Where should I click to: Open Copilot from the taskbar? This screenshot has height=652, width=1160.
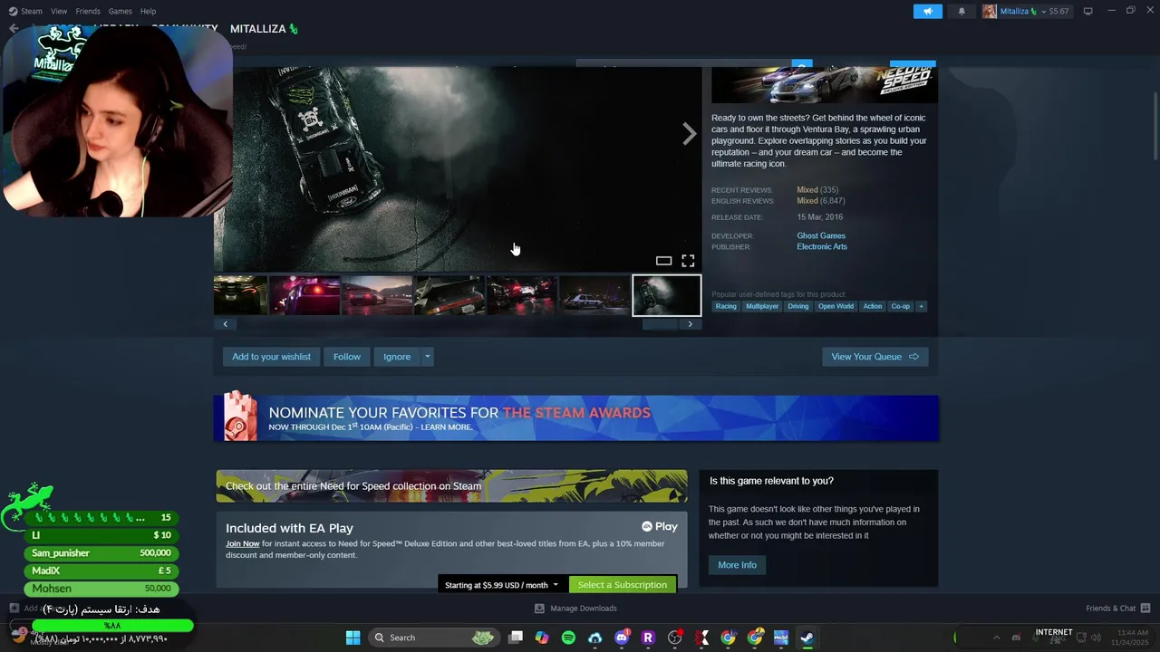(x=542, y=638)
